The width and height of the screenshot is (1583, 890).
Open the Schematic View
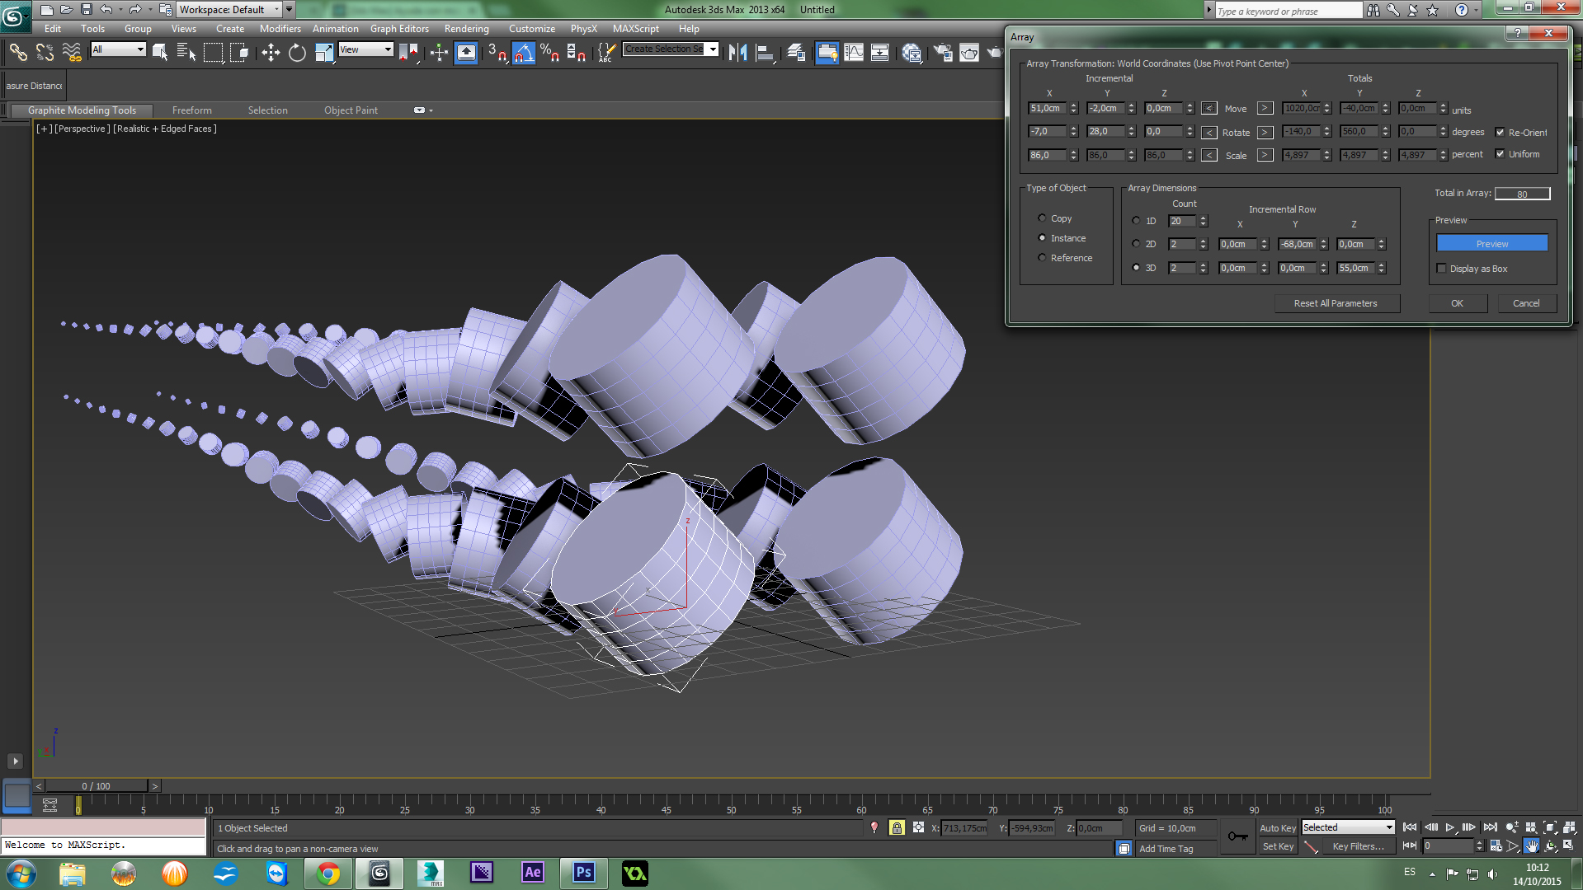point(880,53)
